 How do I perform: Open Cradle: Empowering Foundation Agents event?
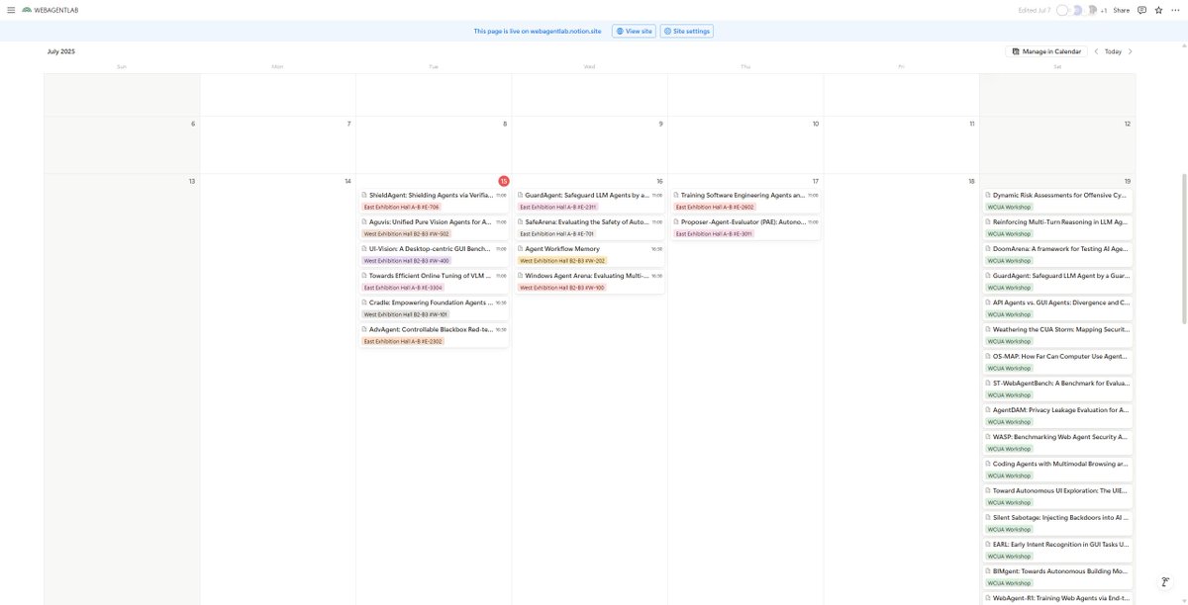coord(434,306)
